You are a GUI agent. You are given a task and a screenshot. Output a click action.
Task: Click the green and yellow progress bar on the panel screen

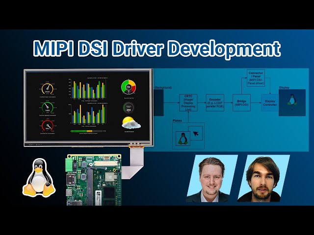click(86, 131)
